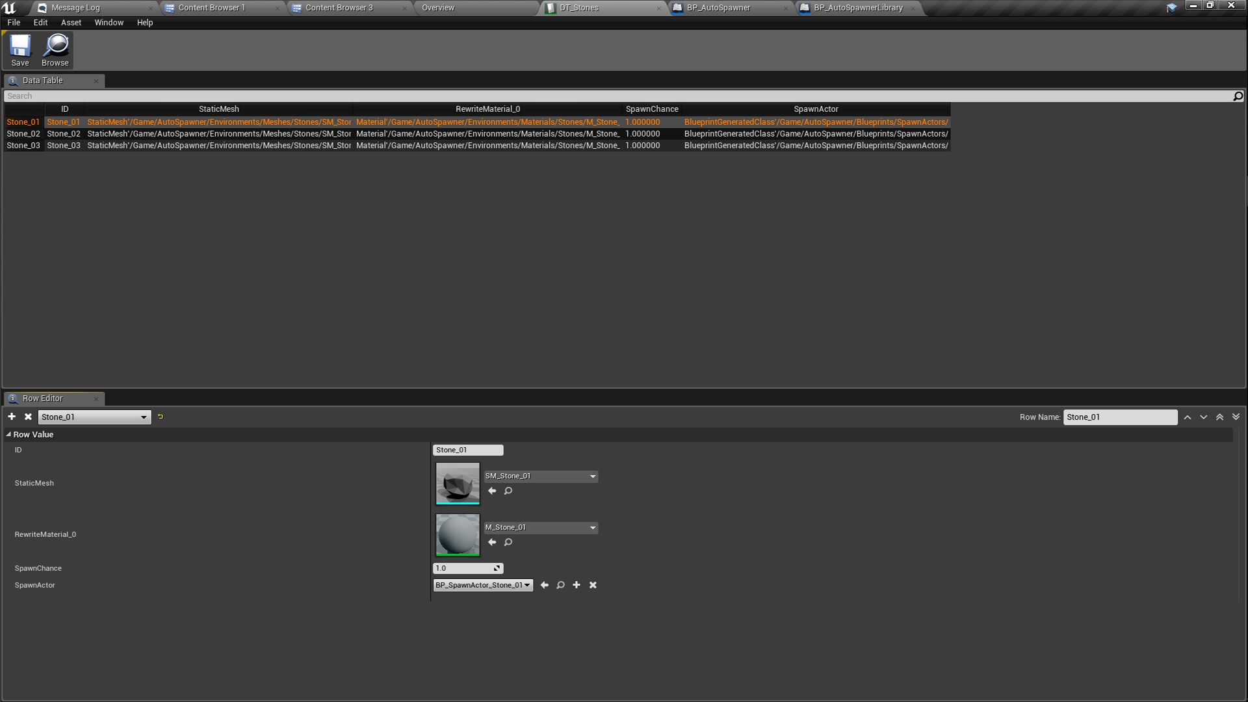This screenshot has height=702, width=1248.
Task: Click the magnifier icon to browse to M_Stone_01
Action: tap(508, 542)
